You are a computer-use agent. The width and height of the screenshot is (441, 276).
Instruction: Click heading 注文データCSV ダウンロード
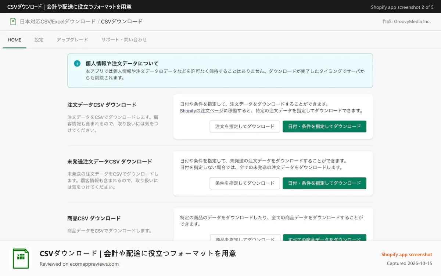pyautogui.click(x=102, y=105)
